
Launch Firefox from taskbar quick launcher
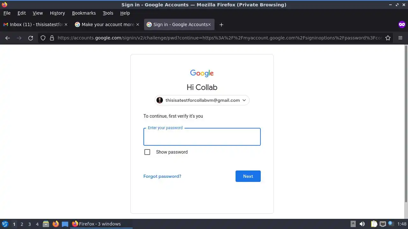(x=55, y=224)
